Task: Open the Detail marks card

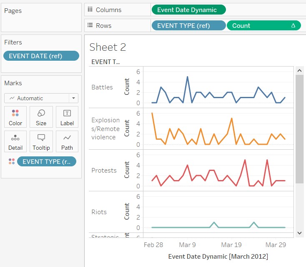Action: coord(15,142)
